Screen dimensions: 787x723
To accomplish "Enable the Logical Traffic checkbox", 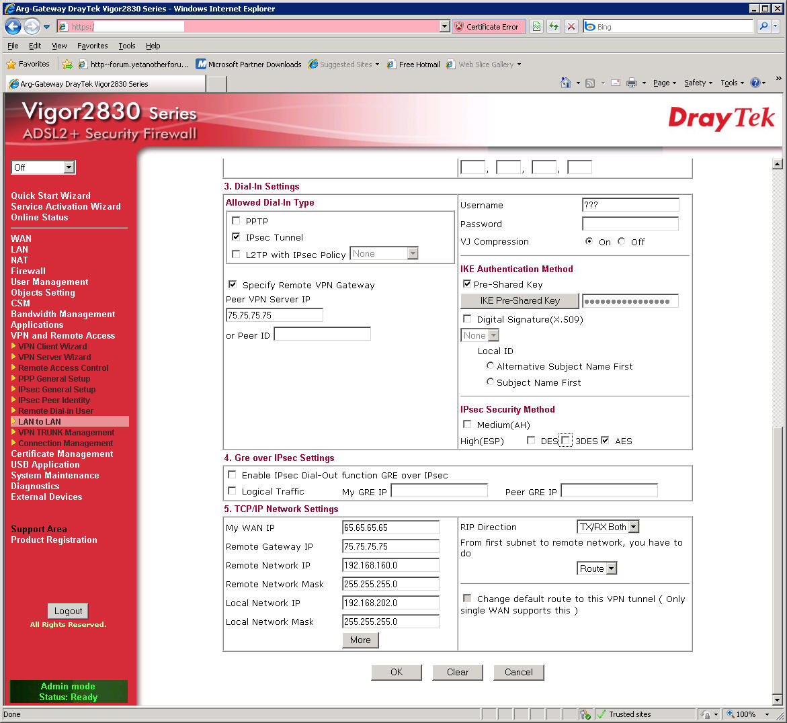I will (x=232, y=491).
